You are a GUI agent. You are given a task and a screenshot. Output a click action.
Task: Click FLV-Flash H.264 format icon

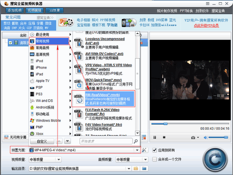(78, 114)
